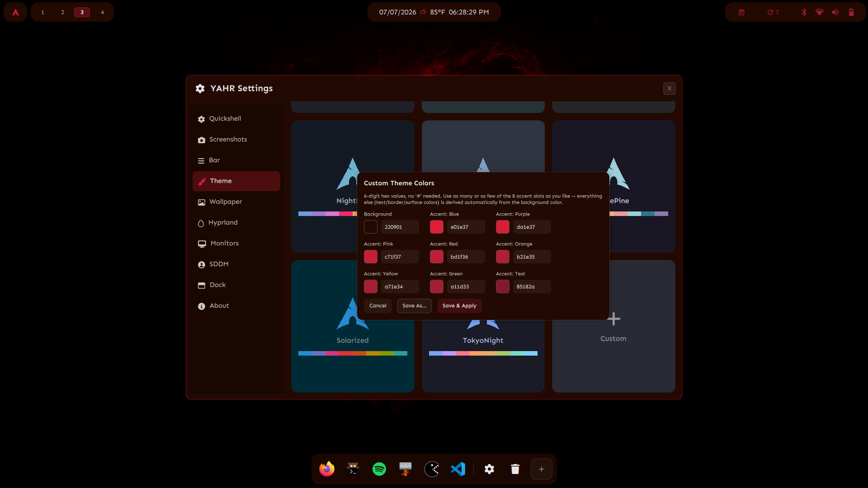Click Save & Apply
The width and height of the screenshot is (868, 488).
(459, 306)
